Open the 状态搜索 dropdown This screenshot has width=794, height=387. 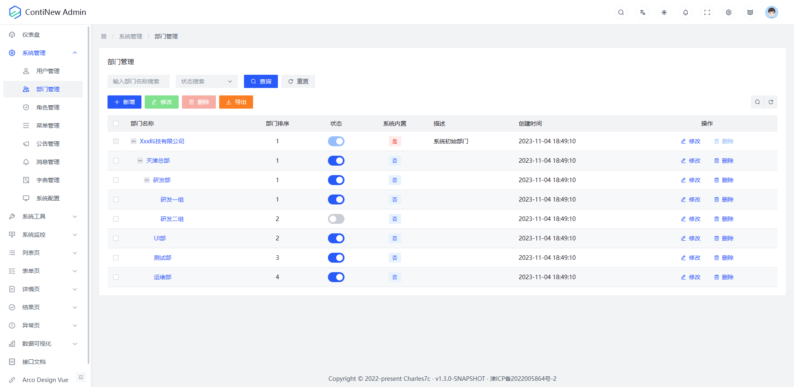pos(206,81)
